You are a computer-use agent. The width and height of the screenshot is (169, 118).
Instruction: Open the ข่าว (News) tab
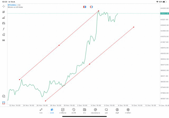point(84,111)
